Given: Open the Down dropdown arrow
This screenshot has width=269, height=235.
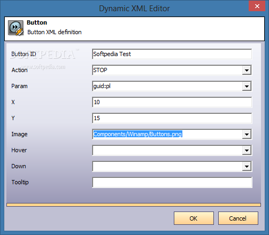Looking at the screenshot, I should click(247, 166).
